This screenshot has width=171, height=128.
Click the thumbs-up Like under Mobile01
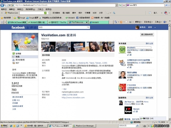coord(129,55)
